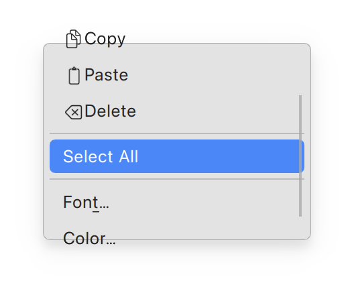This screenshot has width=354, height=283.
Task: Click the Delete backspace icon
Action: click(x=73, y=112)
